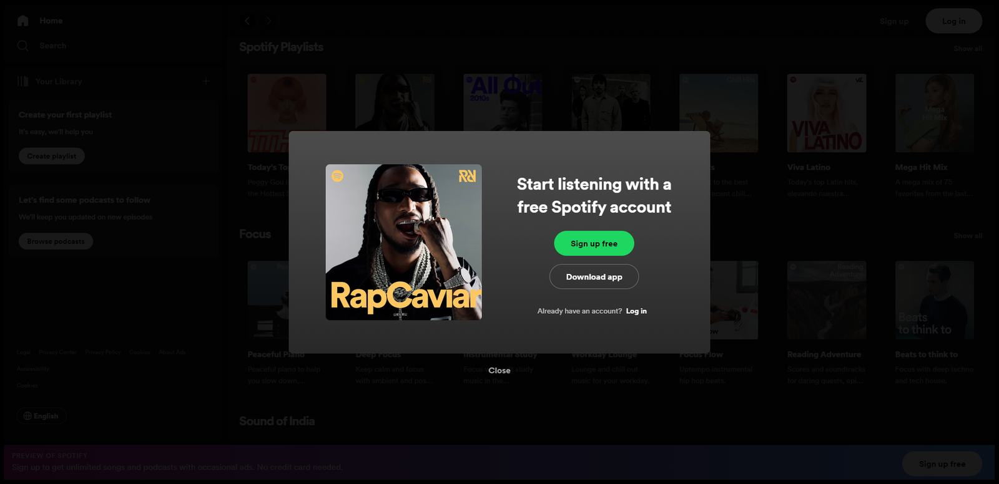The image size is (999, 484).
Task: Click "Let's find some podcasts to follow" text
Action: pyautogui.click(x=84, y=200)
